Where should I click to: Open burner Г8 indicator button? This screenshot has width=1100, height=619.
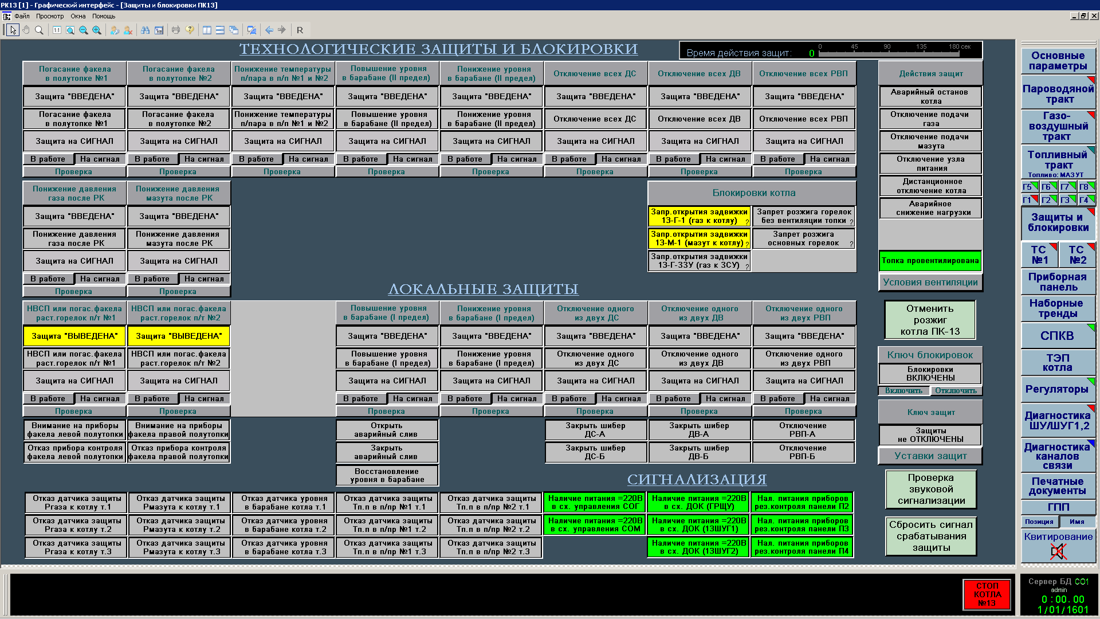click(x=1087, y=186)
